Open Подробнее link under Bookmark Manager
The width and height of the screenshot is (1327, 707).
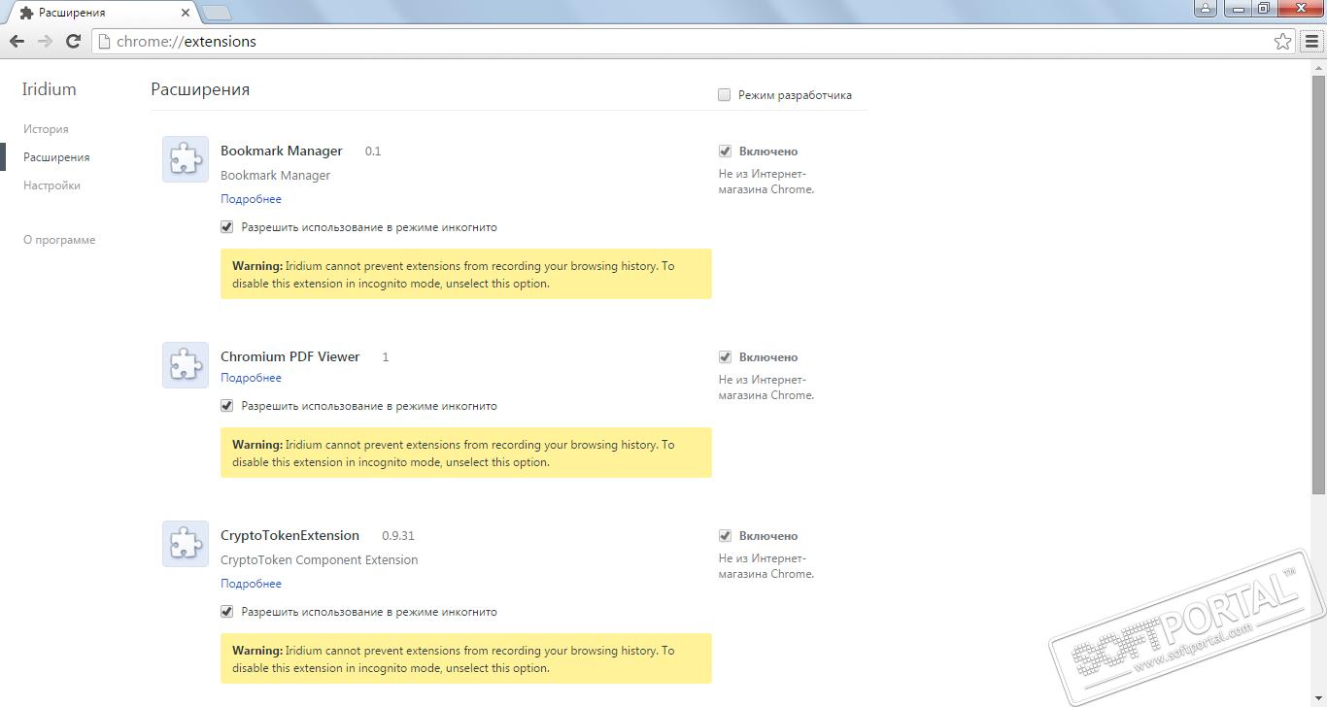click(251, 199)
